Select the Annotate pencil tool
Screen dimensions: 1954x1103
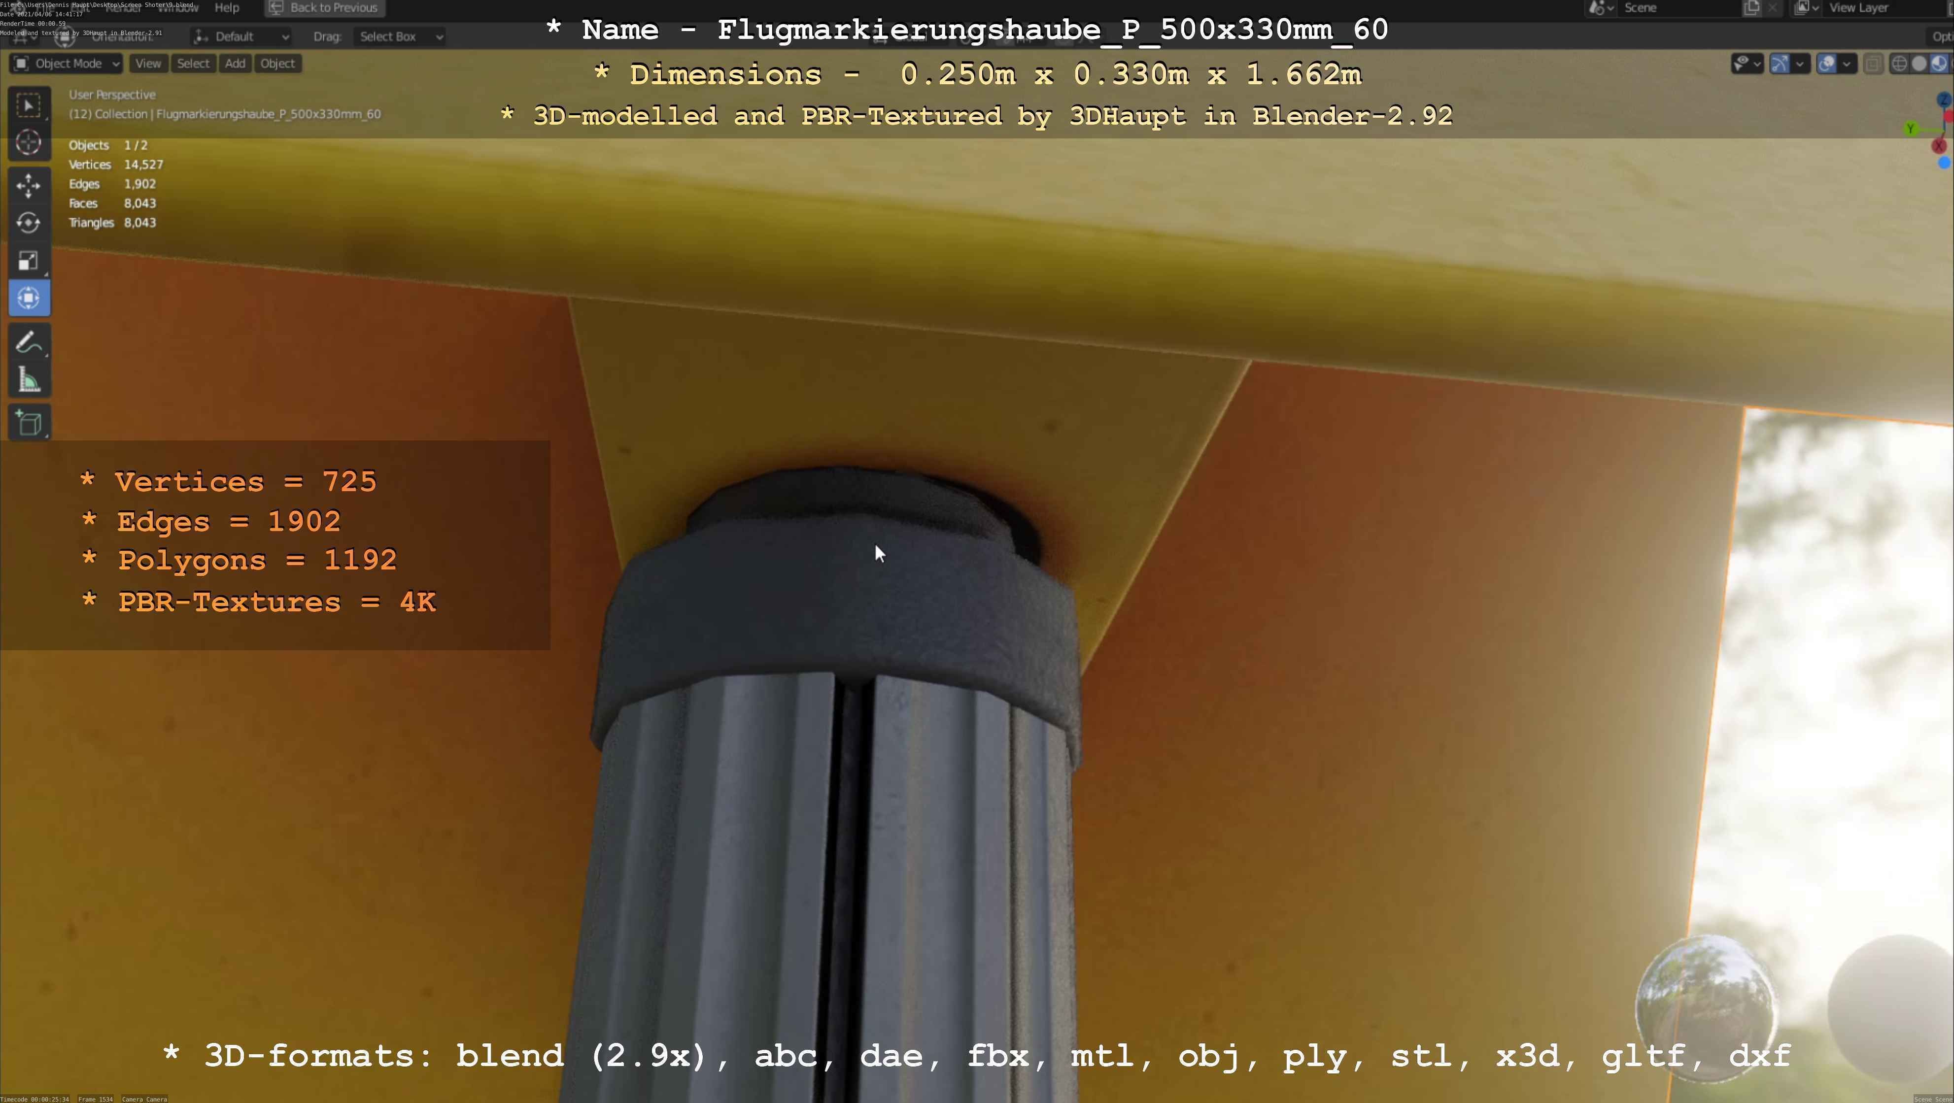tap(28, 343)
